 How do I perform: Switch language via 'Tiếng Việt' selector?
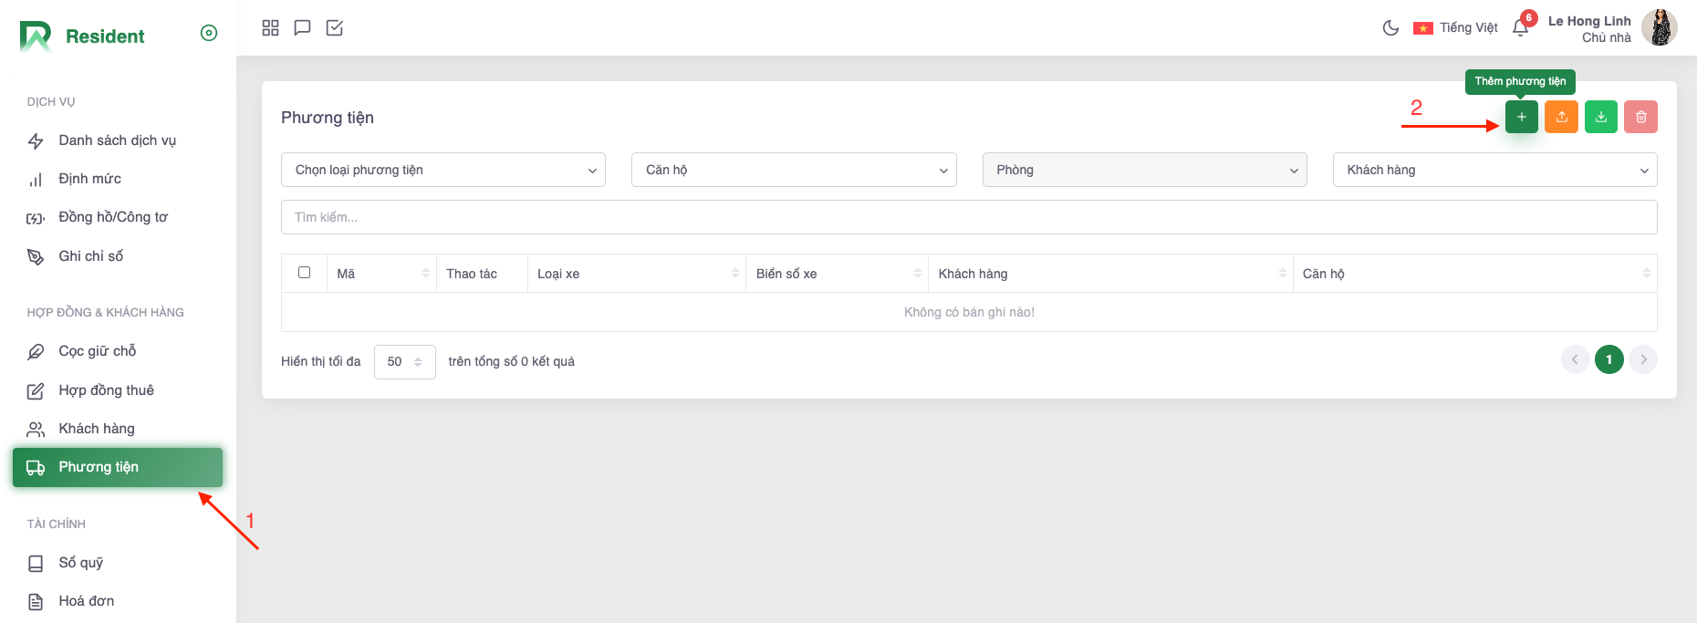pyautogui.click(x=1456, y=28)
